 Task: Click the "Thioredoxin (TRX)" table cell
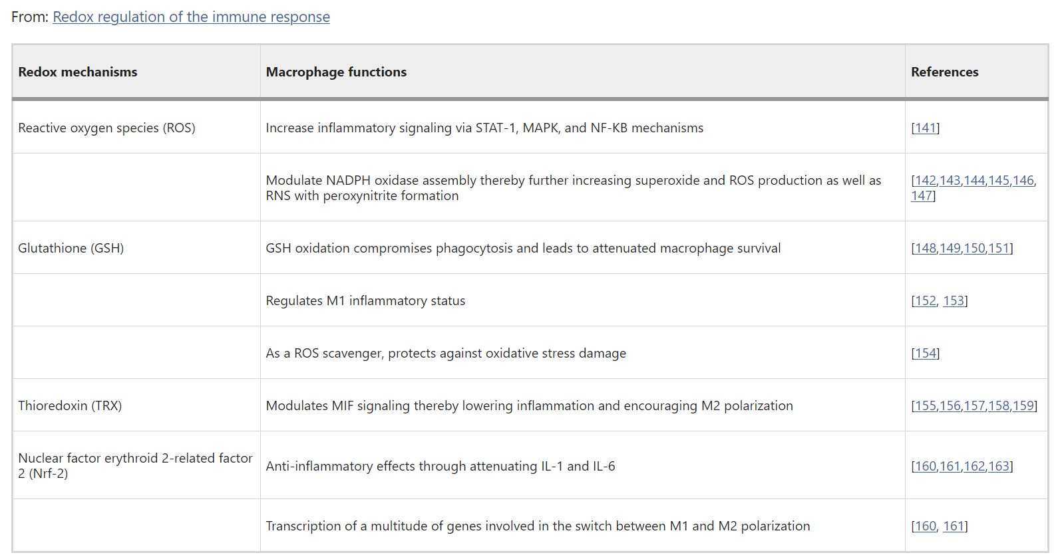click(x=70, y=406)
